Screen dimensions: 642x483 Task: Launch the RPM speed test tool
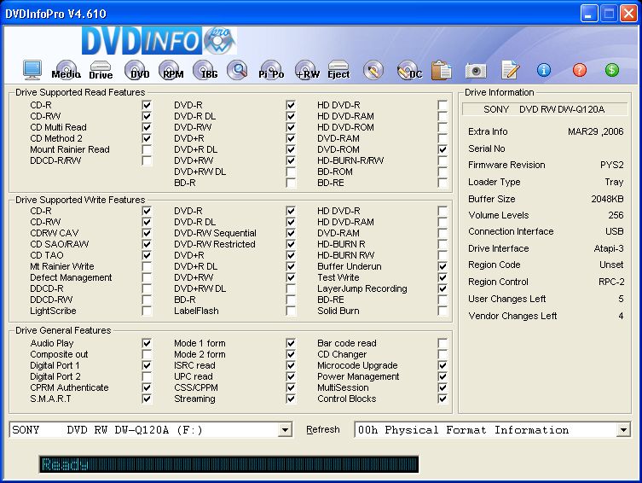coord(171,70)
